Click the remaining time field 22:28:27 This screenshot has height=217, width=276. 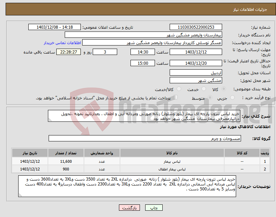click(x=69, y=52)
